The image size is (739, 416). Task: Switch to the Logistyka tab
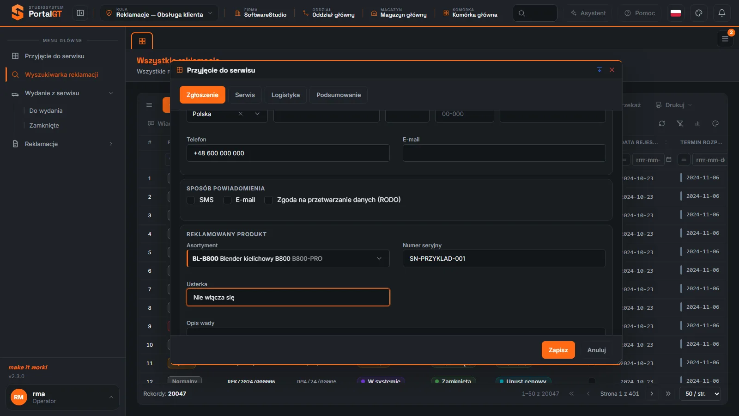pyautogui.click(x=285, y=95)
